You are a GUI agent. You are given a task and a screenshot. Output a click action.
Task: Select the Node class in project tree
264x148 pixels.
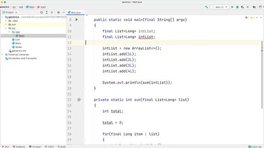coord(18,47)
